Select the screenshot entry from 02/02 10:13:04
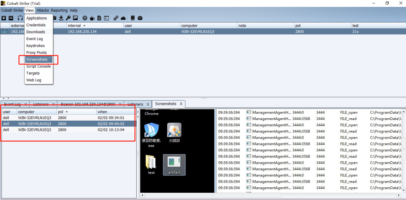Image resolution: width=406 pixels, height=200 pixels. coord(69,130)
